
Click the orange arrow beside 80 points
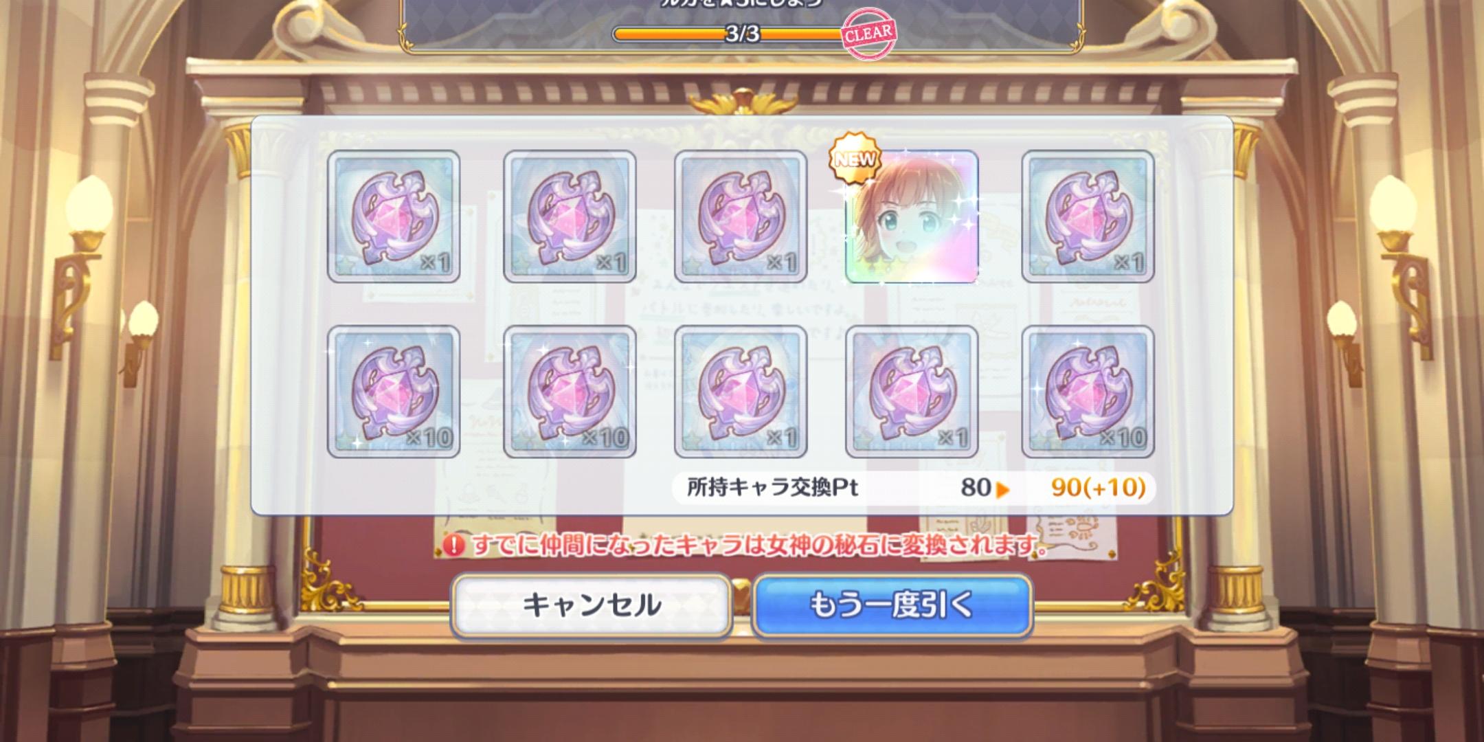pos(1002,489)
